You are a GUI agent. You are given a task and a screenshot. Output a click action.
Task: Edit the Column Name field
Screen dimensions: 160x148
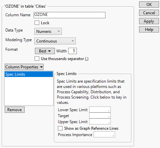click(x=70, y=15)
